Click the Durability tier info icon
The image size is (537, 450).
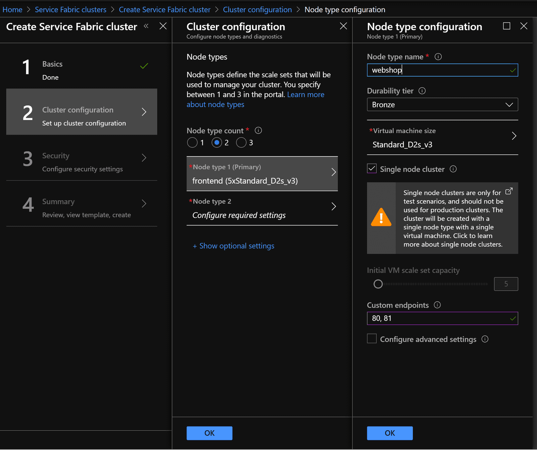[422, 91]
